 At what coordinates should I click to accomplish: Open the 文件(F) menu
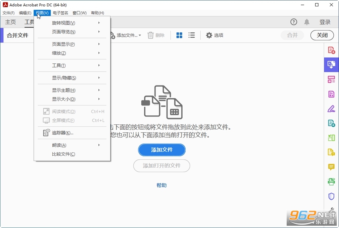pos(8,13)
